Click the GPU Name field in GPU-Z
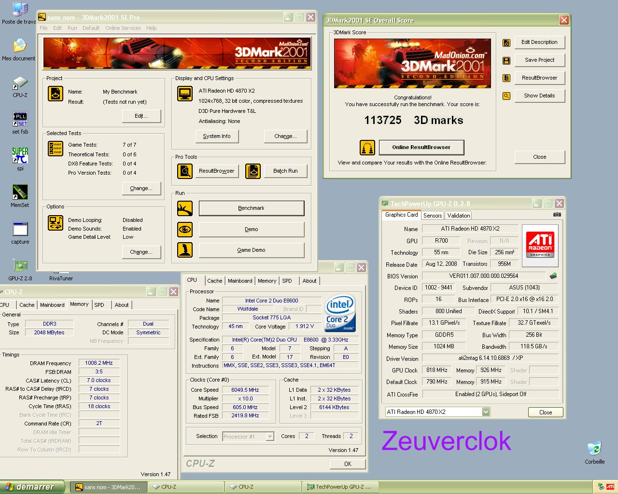 click(x=470, y=229)
